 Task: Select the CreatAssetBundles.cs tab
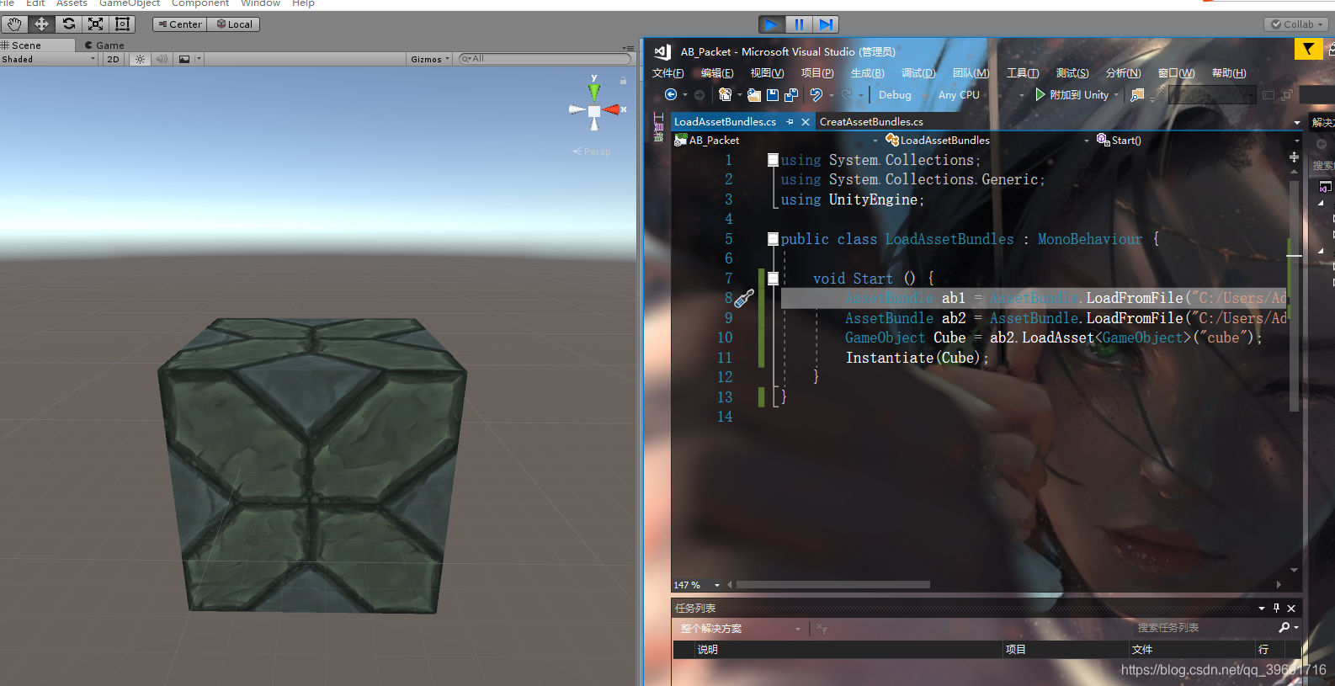click(871, 122)
